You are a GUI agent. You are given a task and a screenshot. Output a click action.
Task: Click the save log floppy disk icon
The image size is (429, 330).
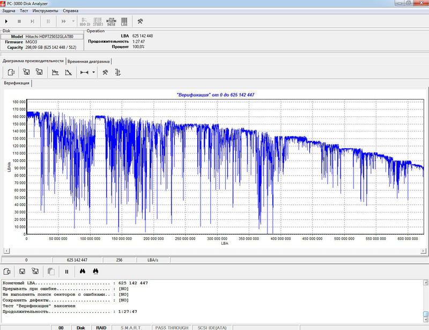tap(22, 272)
